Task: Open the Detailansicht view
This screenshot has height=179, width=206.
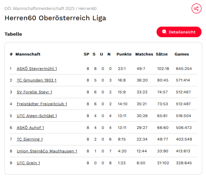Action: [x=179, y=32]
